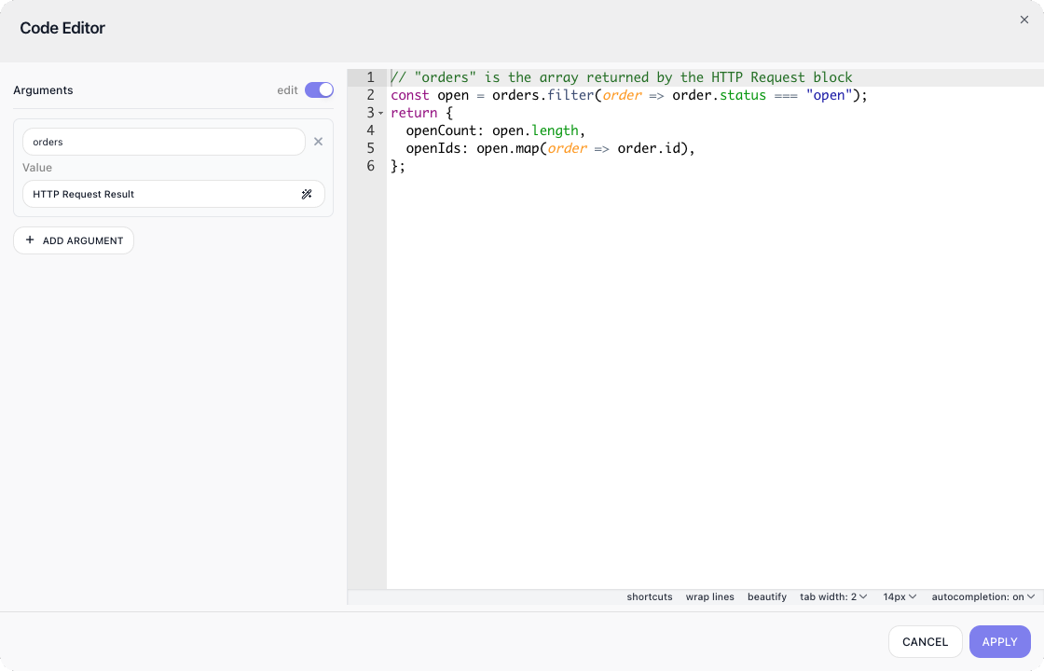Click order.id on line 5
The height and width of the screenshot is (671, 1044).
[649, 148]
